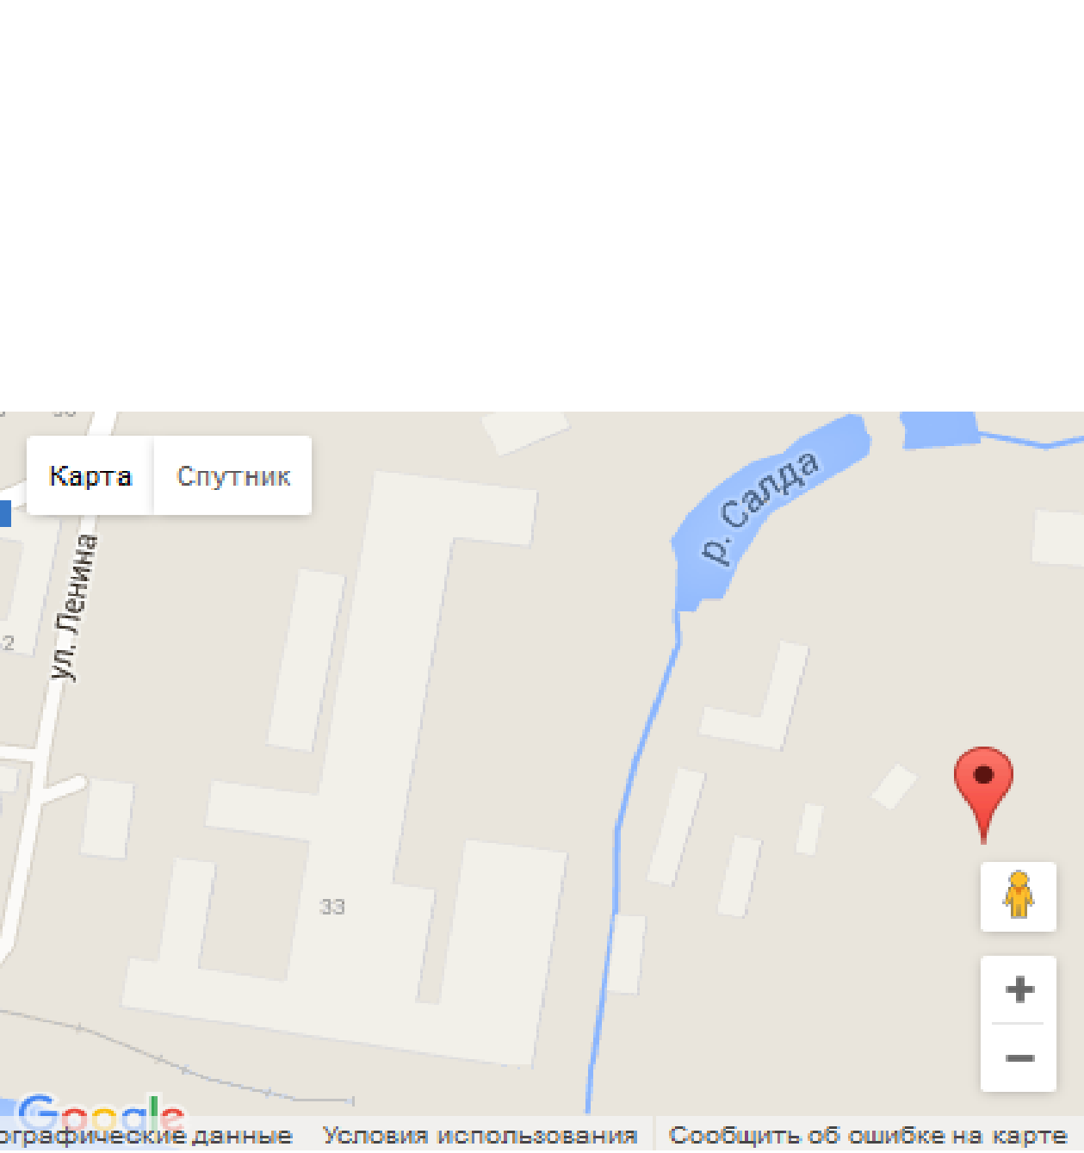This screenshot has height=1153, width=1084.
Task: Select the diamond-shaped building left of the red marker
Action: click(x=894, y=786)
